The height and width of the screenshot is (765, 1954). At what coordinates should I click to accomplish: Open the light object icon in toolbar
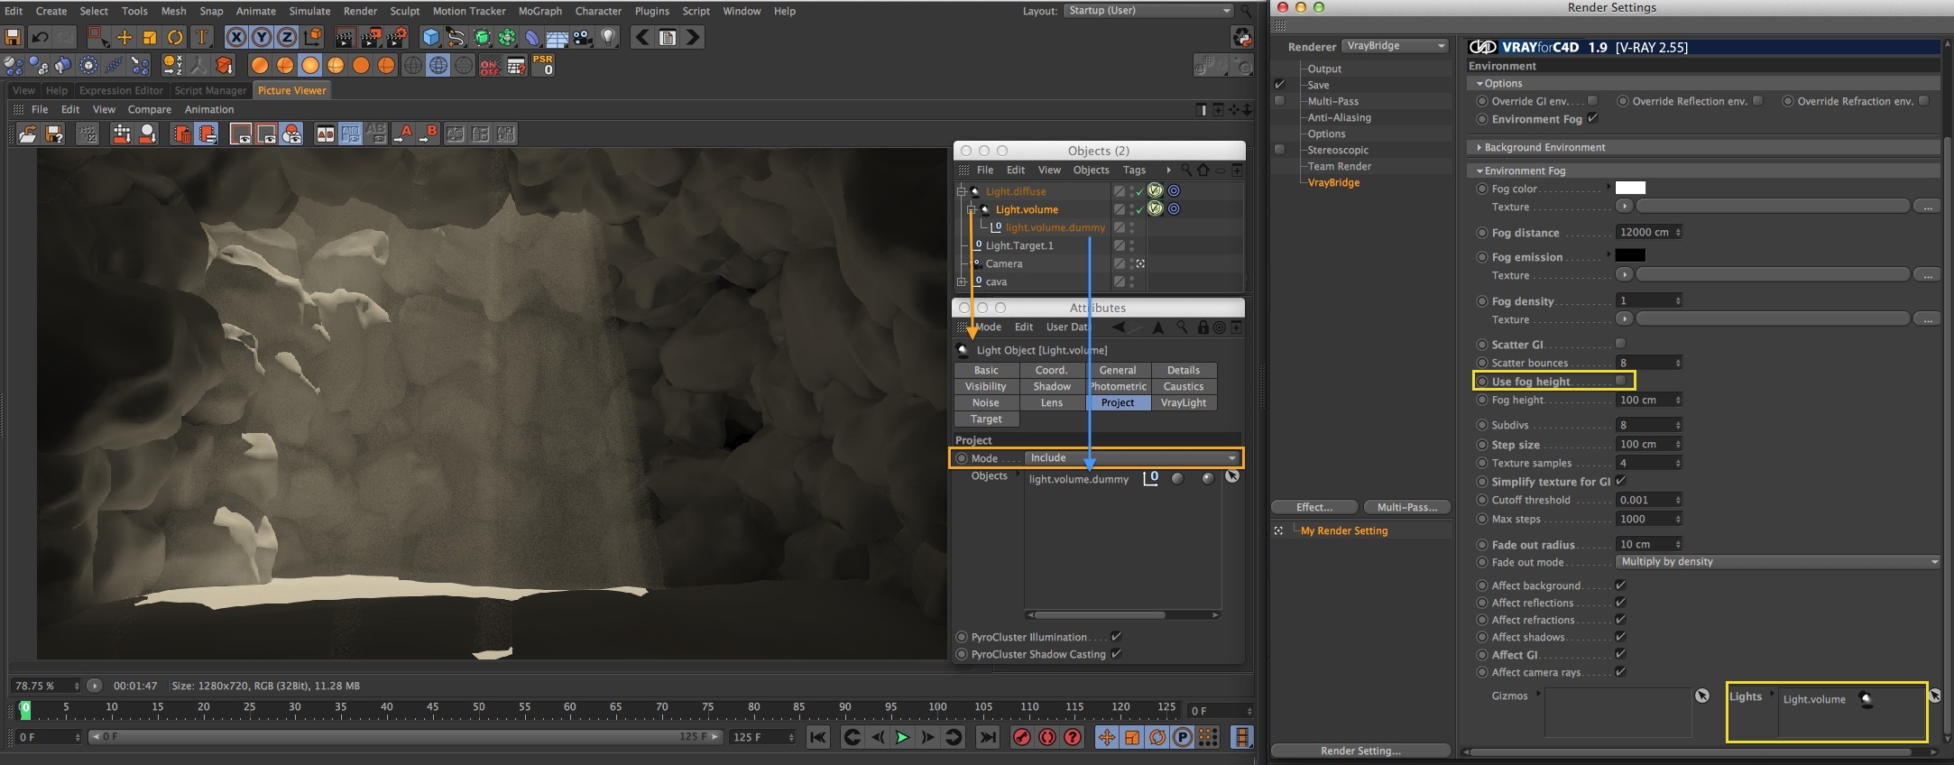click(x=609, y=37)
